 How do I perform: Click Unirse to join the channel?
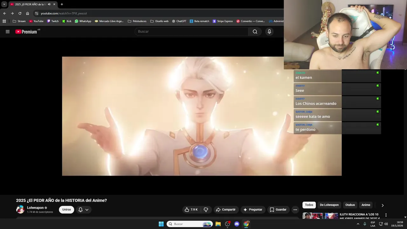click(x=66, y=210)
